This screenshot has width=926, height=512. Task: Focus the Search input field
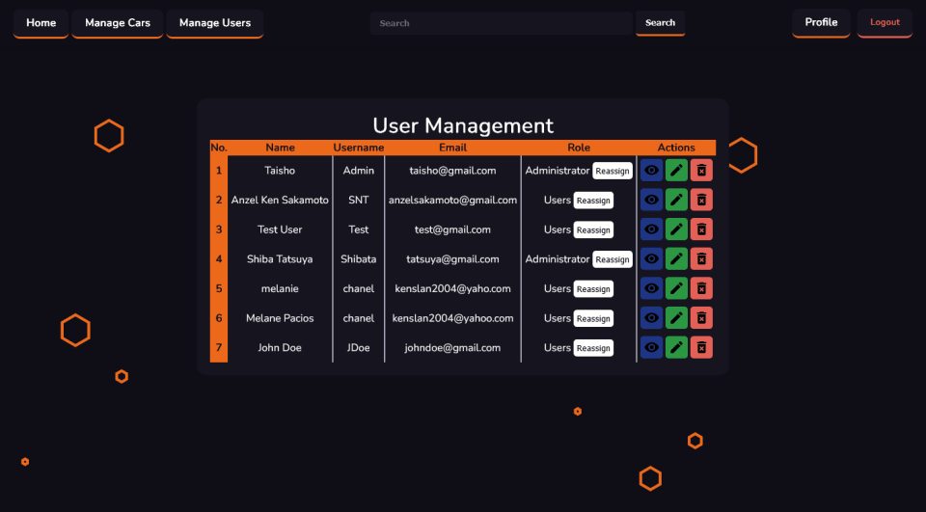501,23
